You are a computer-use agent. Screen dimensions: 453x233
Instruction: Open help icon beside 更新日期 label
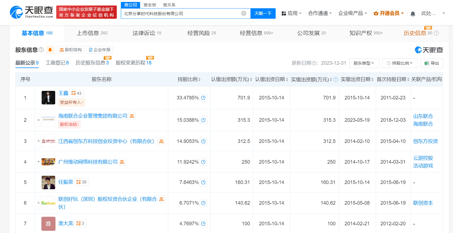(x=314, y=63)
